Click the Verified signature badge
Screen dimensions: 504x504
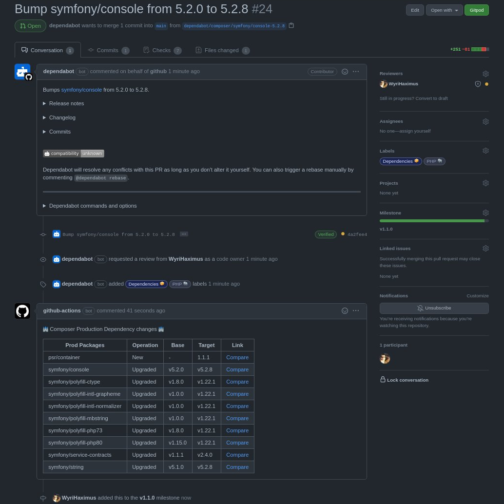326,234
